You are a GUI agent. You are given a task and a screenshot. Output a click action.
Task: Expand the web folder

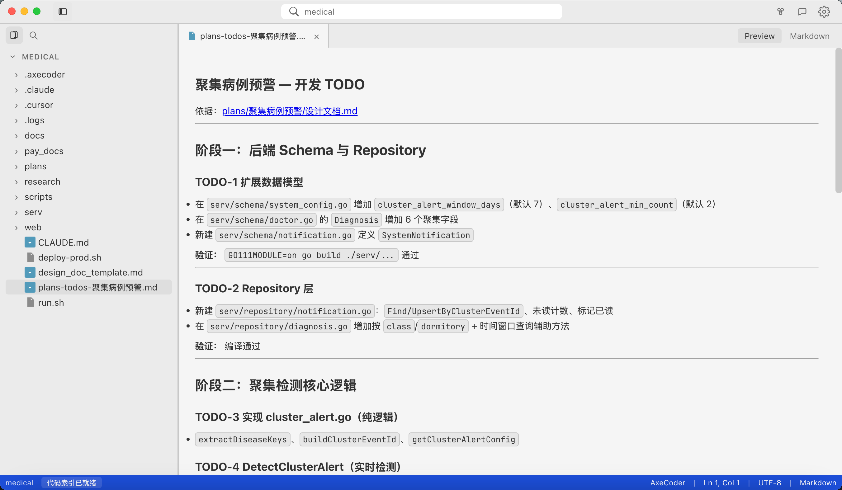(16, 228)
